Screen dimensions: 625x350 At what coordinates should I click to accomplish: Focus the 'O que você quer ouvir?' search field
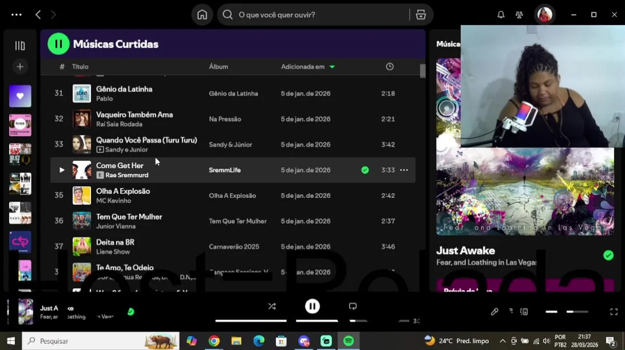[315, 15]
